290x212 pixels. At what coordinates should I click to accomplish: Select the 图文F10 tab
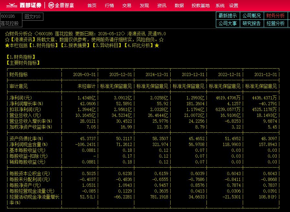[x=33, y=17]
